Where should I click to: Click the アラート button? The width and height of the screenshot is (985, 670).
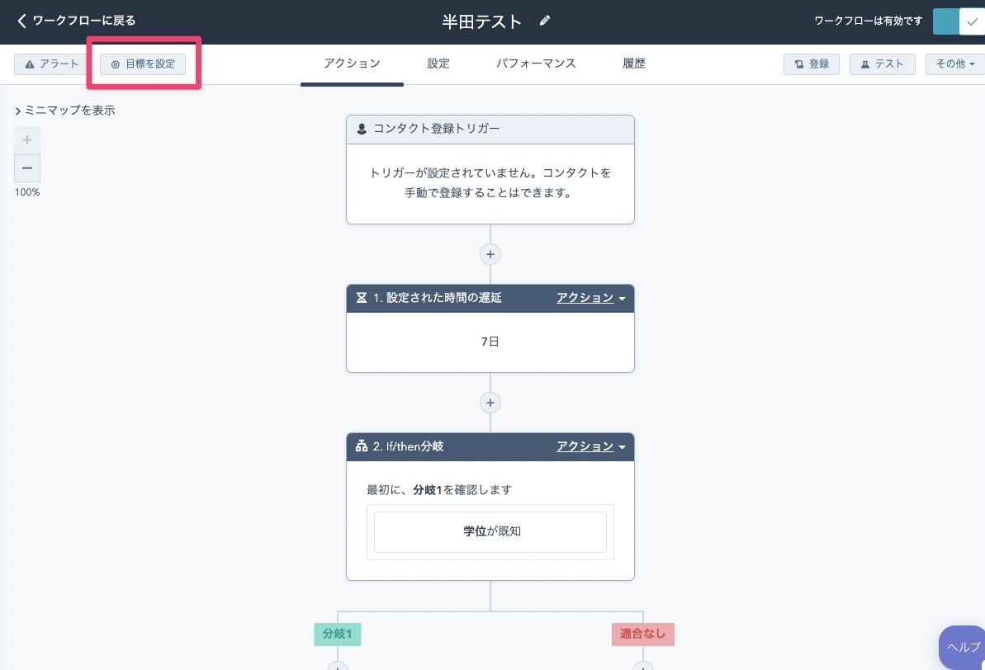[x=52, y=64]
